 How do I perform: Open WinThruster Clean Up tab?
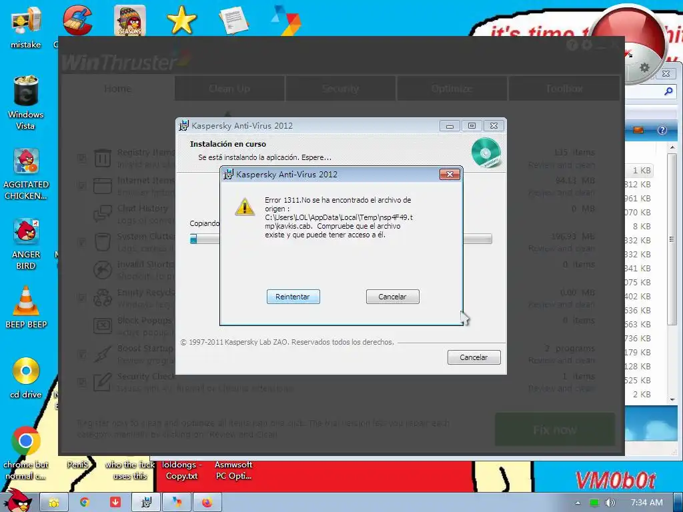(x=229, y=89)
